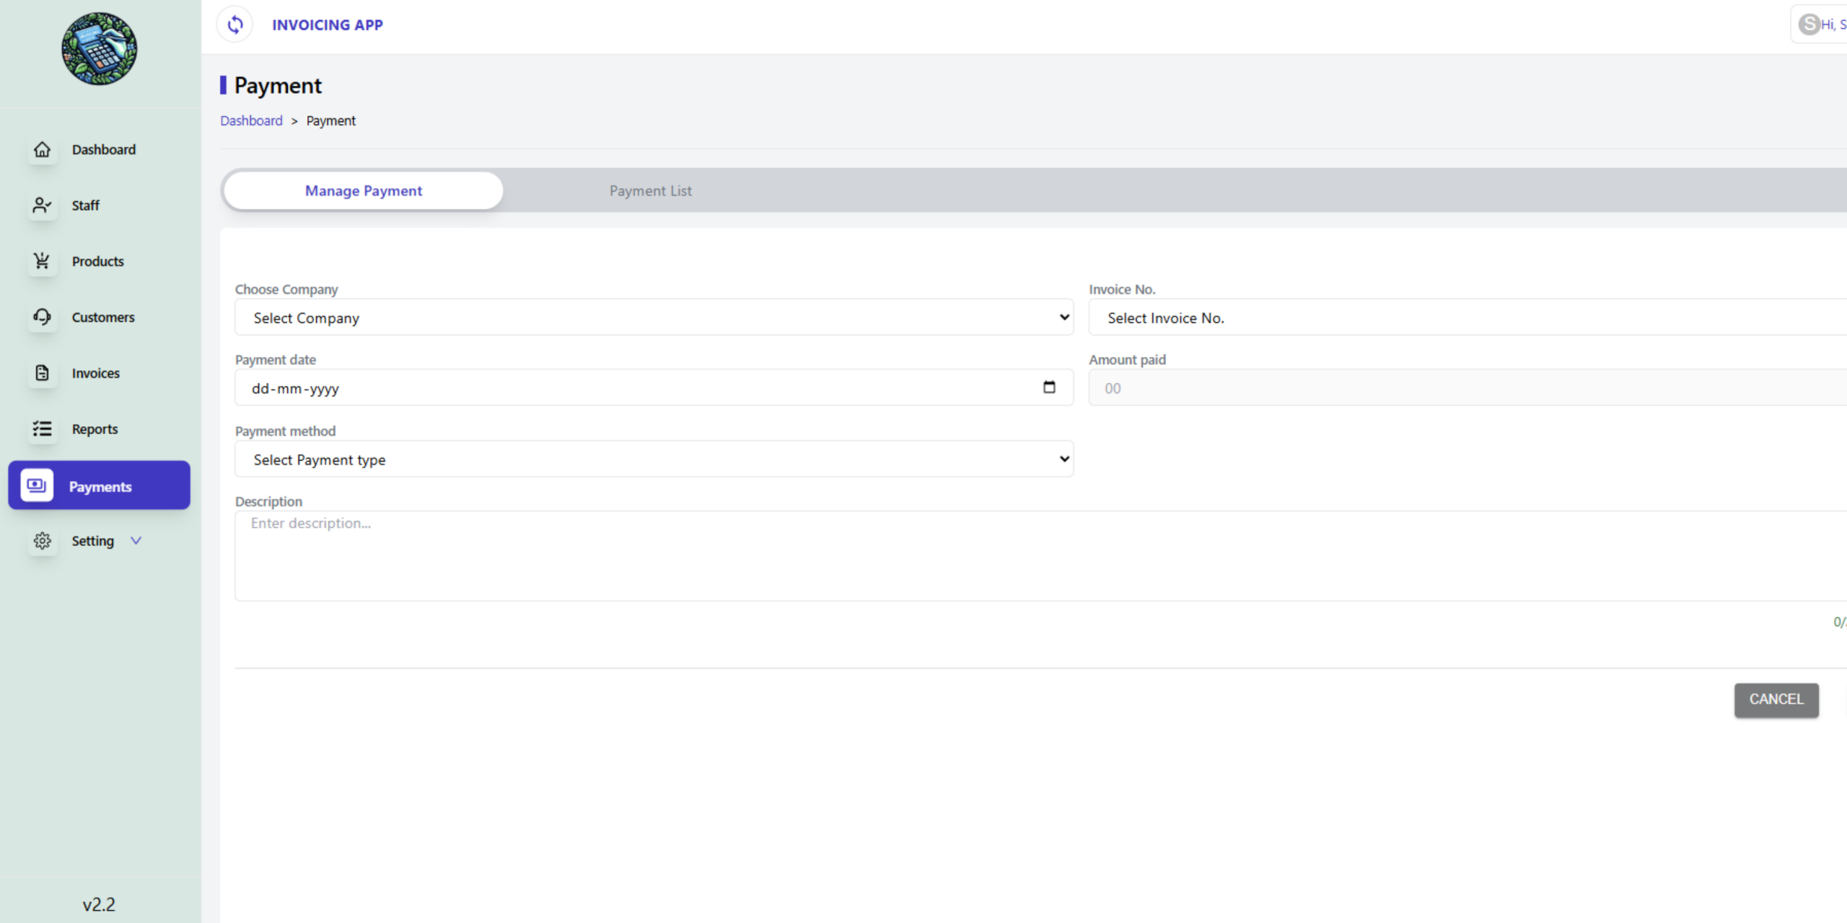
Task: Open the calendar picker for Payment date
Action: (x=1049, y=388)
